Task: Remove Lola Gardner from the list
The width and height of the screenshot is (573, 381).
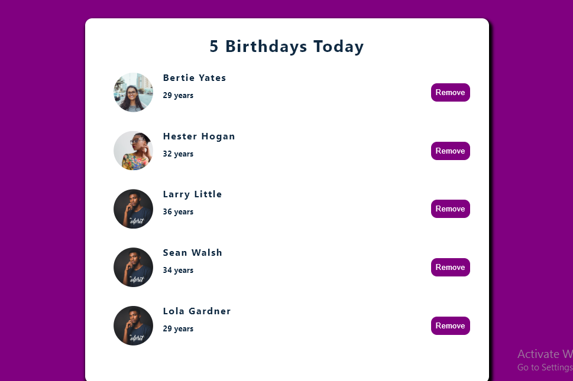Action: coord(450,325)
